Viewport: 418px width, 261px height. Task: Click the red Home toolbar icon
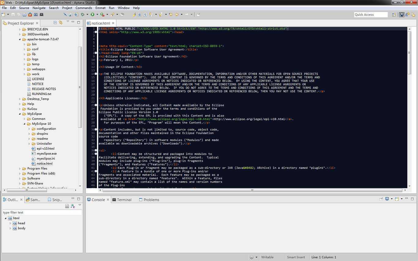[30, 14]
